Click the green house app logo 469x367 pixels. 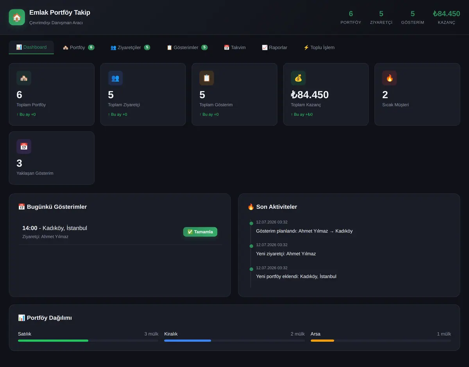17,17
